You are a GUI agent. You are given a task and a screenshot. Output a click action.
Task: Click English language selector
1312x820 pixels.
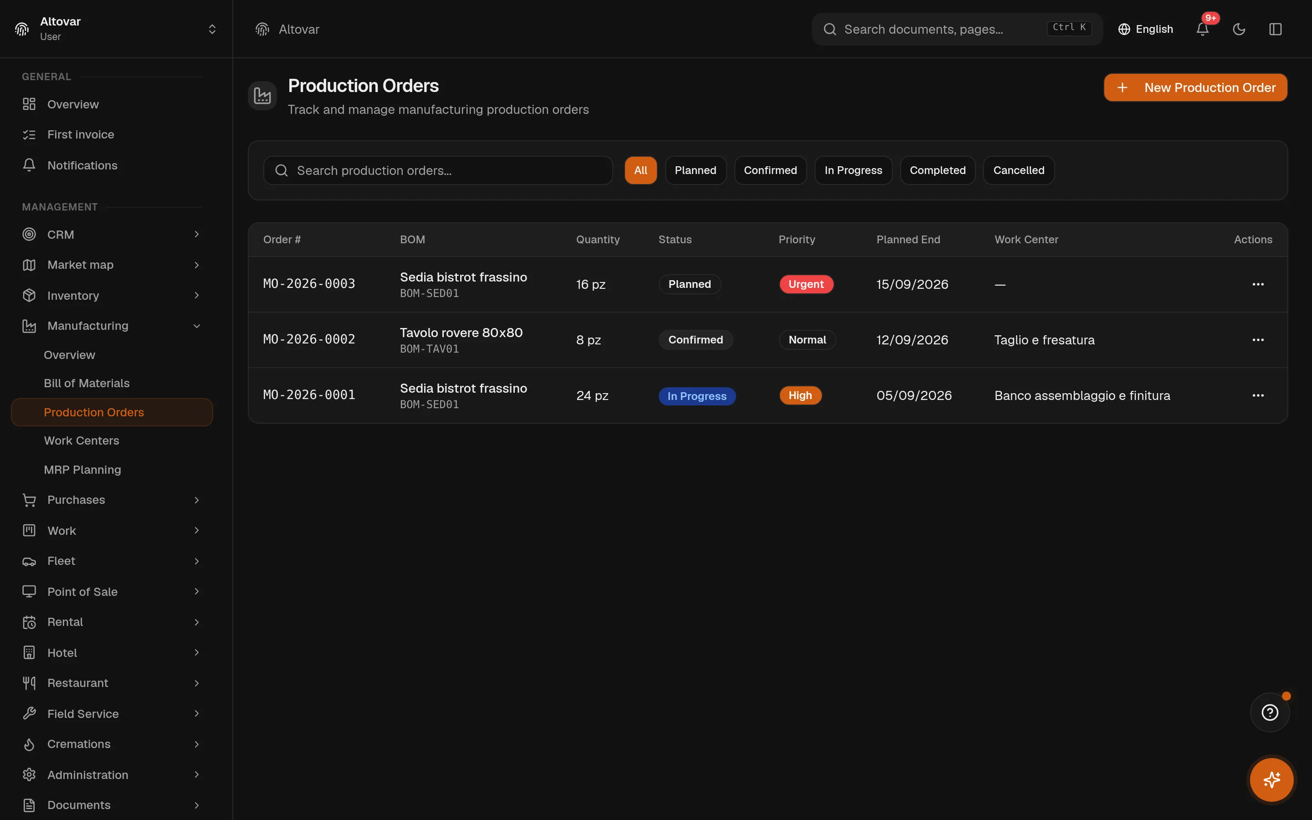[x=1145, y=29]
